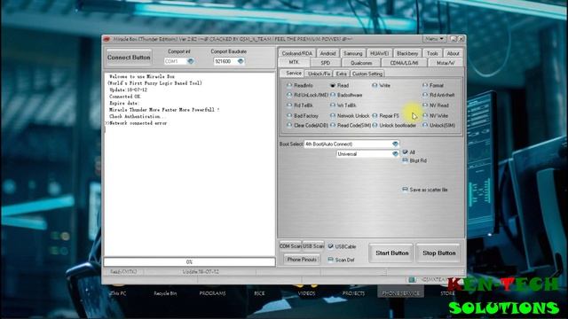Expand the Universal model dropdown
This screenshot has width=568, height=319.
(395, 153)
